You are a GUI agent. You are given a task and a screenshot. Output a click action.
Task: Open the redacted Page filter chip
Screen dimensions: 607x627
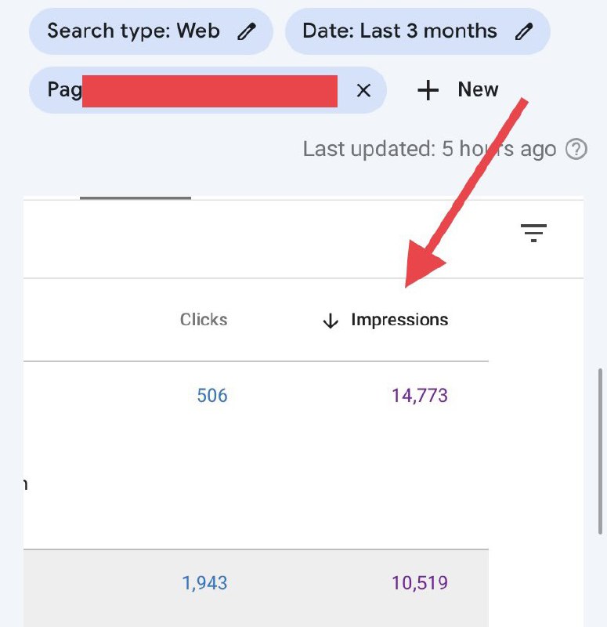208,90
